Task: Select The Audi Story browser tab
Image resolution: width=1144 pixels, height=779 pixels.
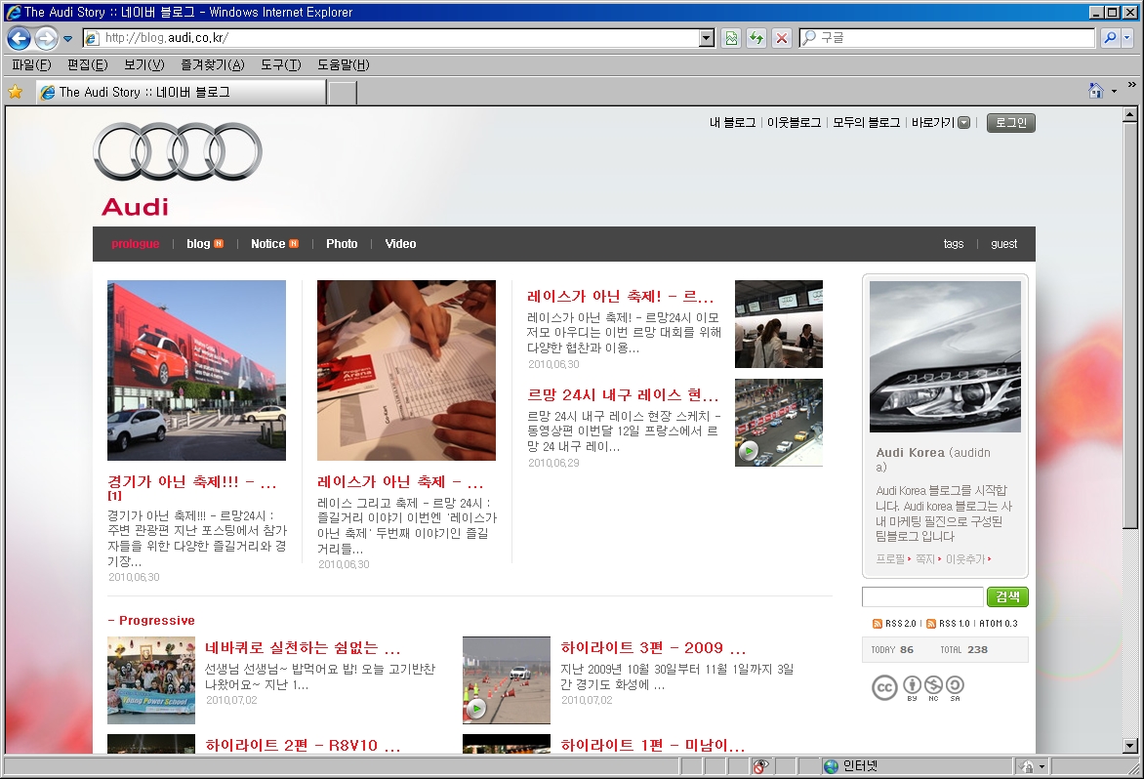Action: tap(181, 92)
